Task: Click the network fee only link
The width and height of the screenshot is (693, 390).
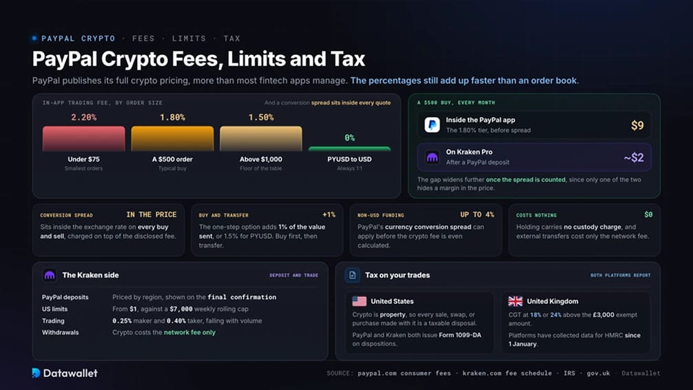Action: [189, 333]
